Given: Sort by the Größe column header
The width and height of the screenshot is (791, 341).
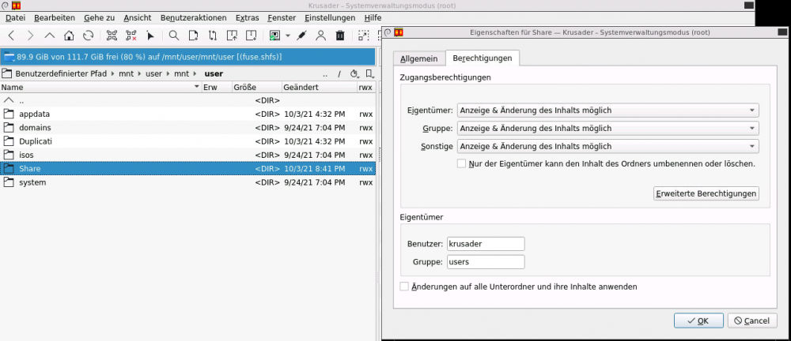Looking at the screenshot, I should [256, 87].
